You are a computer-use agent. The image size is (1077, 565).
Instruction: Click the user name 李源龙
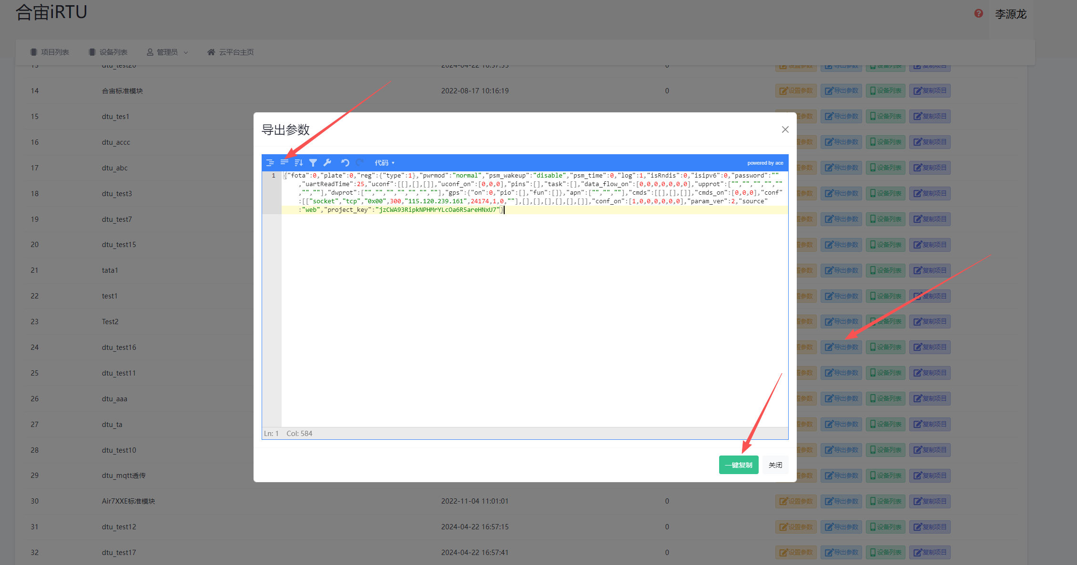[1011, 14]
